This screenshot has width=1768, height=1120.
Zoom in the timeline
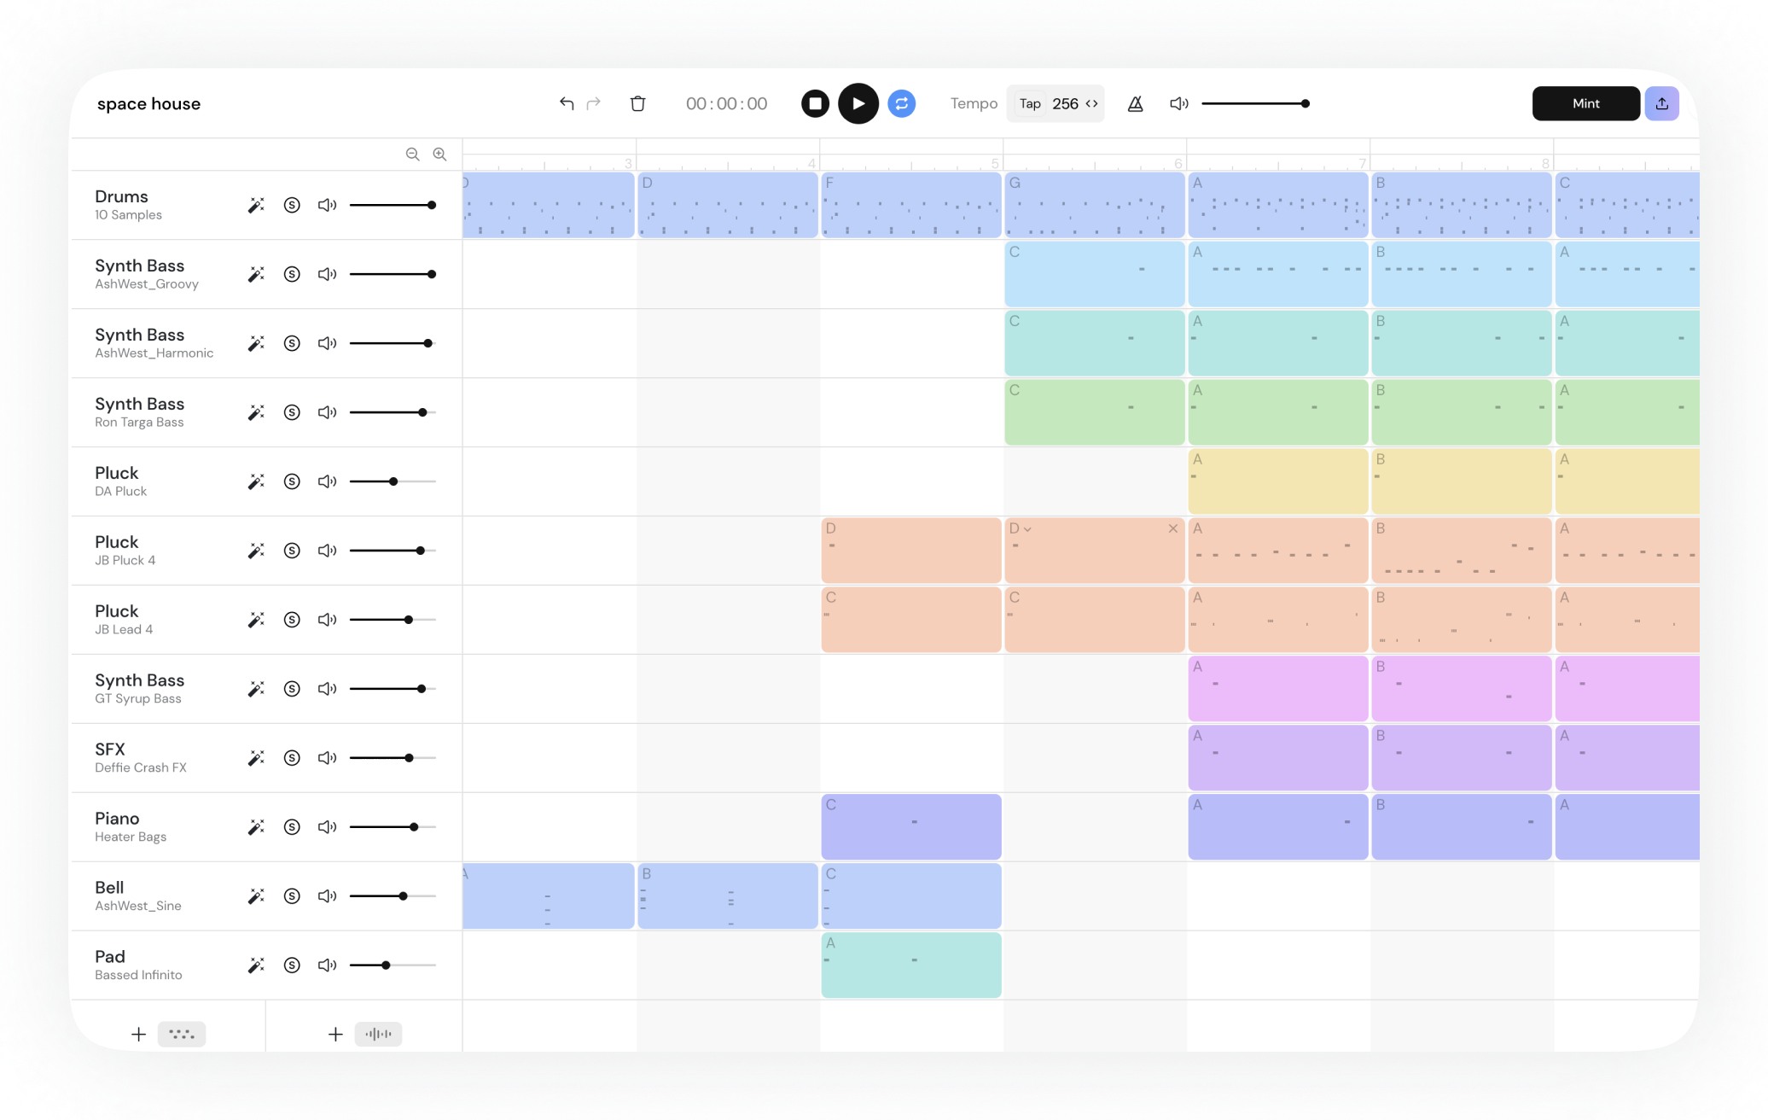pos(439,155)
